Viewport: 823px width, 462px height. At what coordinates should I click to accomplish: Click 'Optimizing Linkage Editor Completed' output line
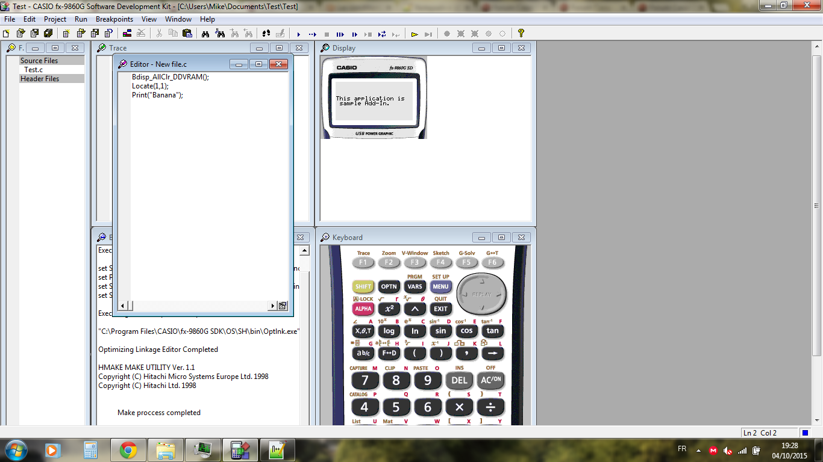(158, 350)
